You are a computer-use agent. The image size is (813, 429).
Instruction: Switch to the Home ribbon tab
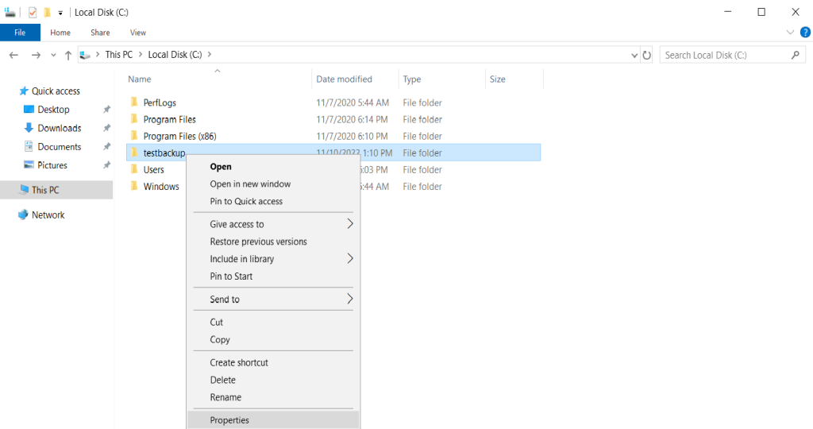[60, 32]
